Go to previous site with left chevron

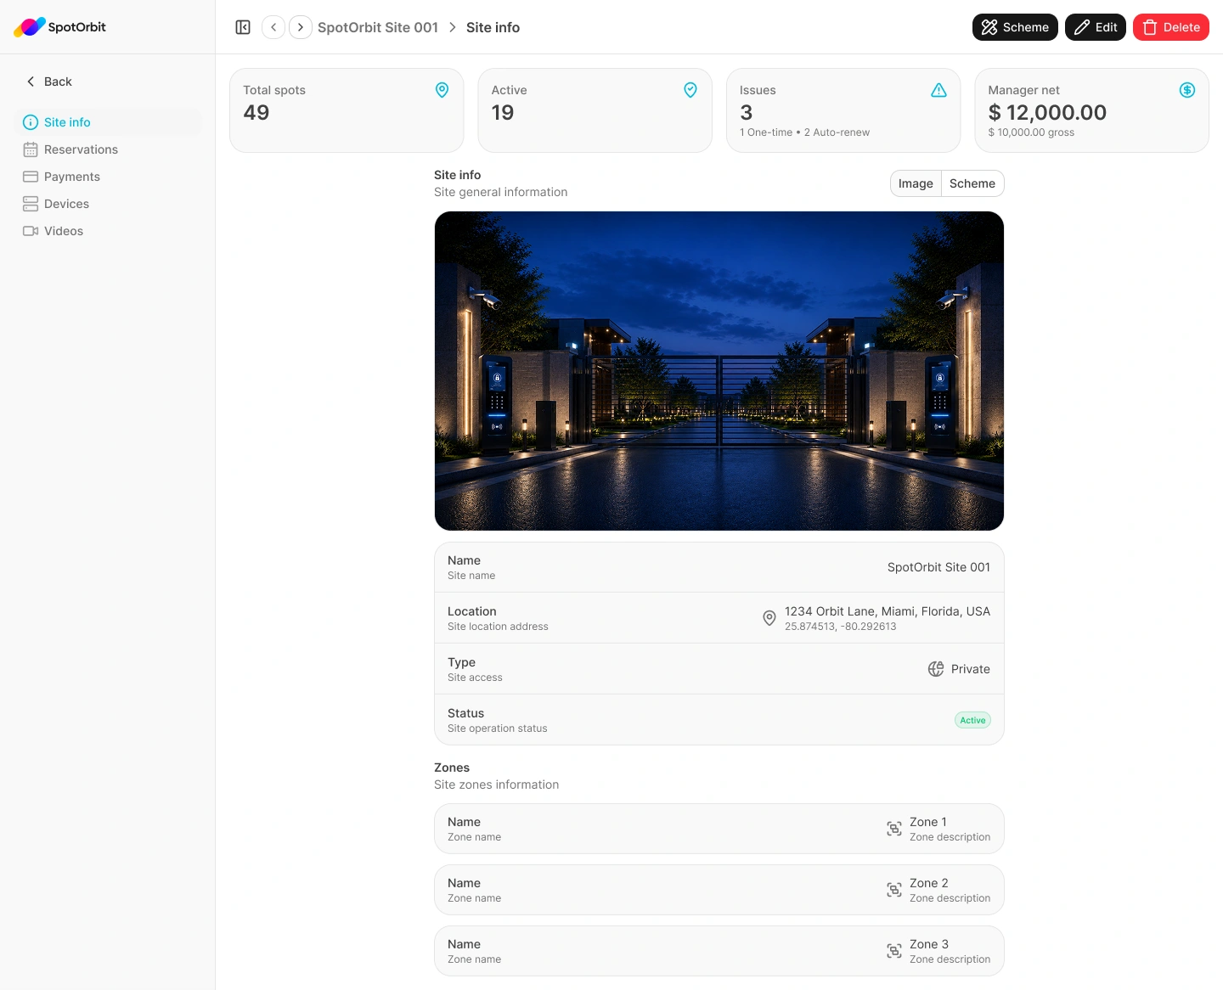pyautogui.click(x=273, y=27)
